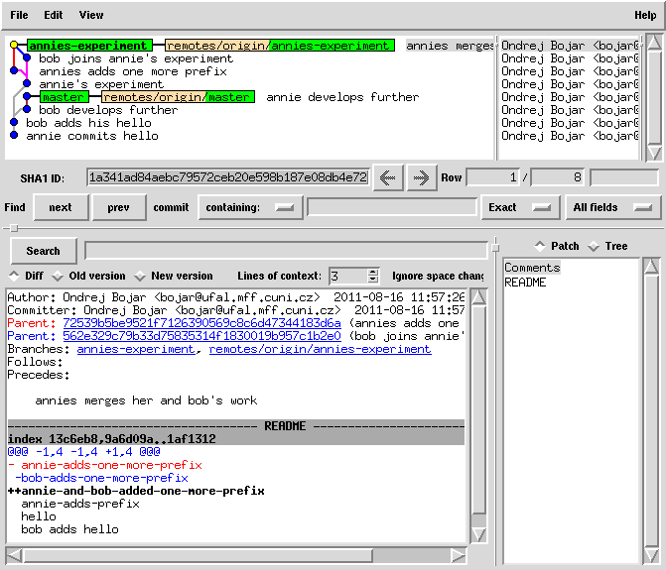Switch file list to Tree view
Viewport: 666px width, 570px height.
pos(594,246)
